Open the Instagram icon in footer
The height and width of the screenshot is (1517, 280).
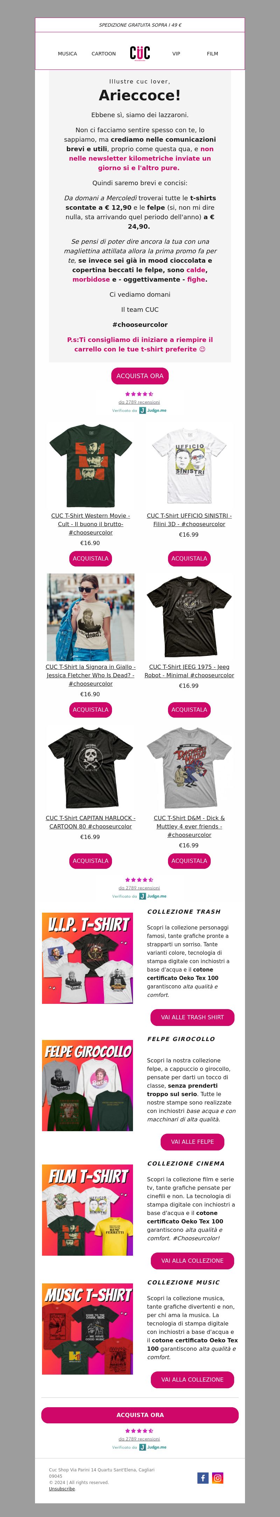click(x=218, y=1478)
